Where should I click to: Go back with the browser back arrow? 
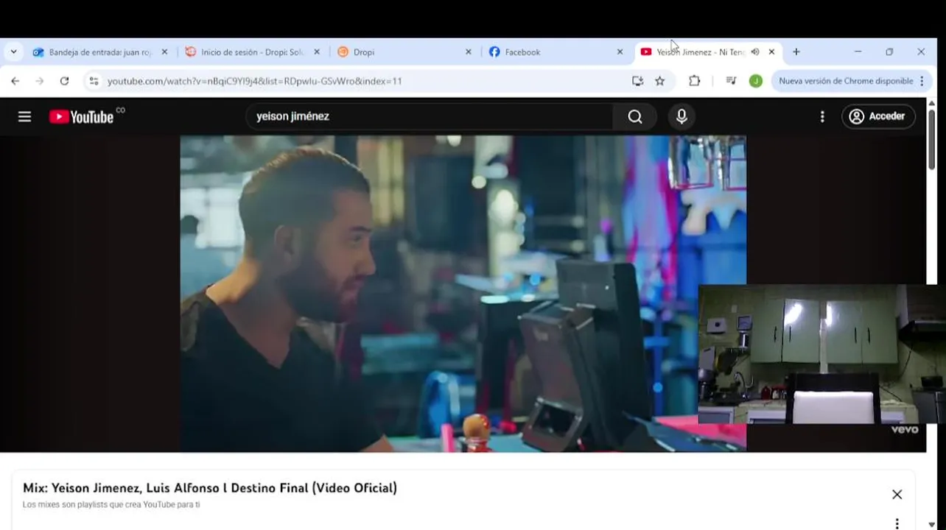point(15,81)
